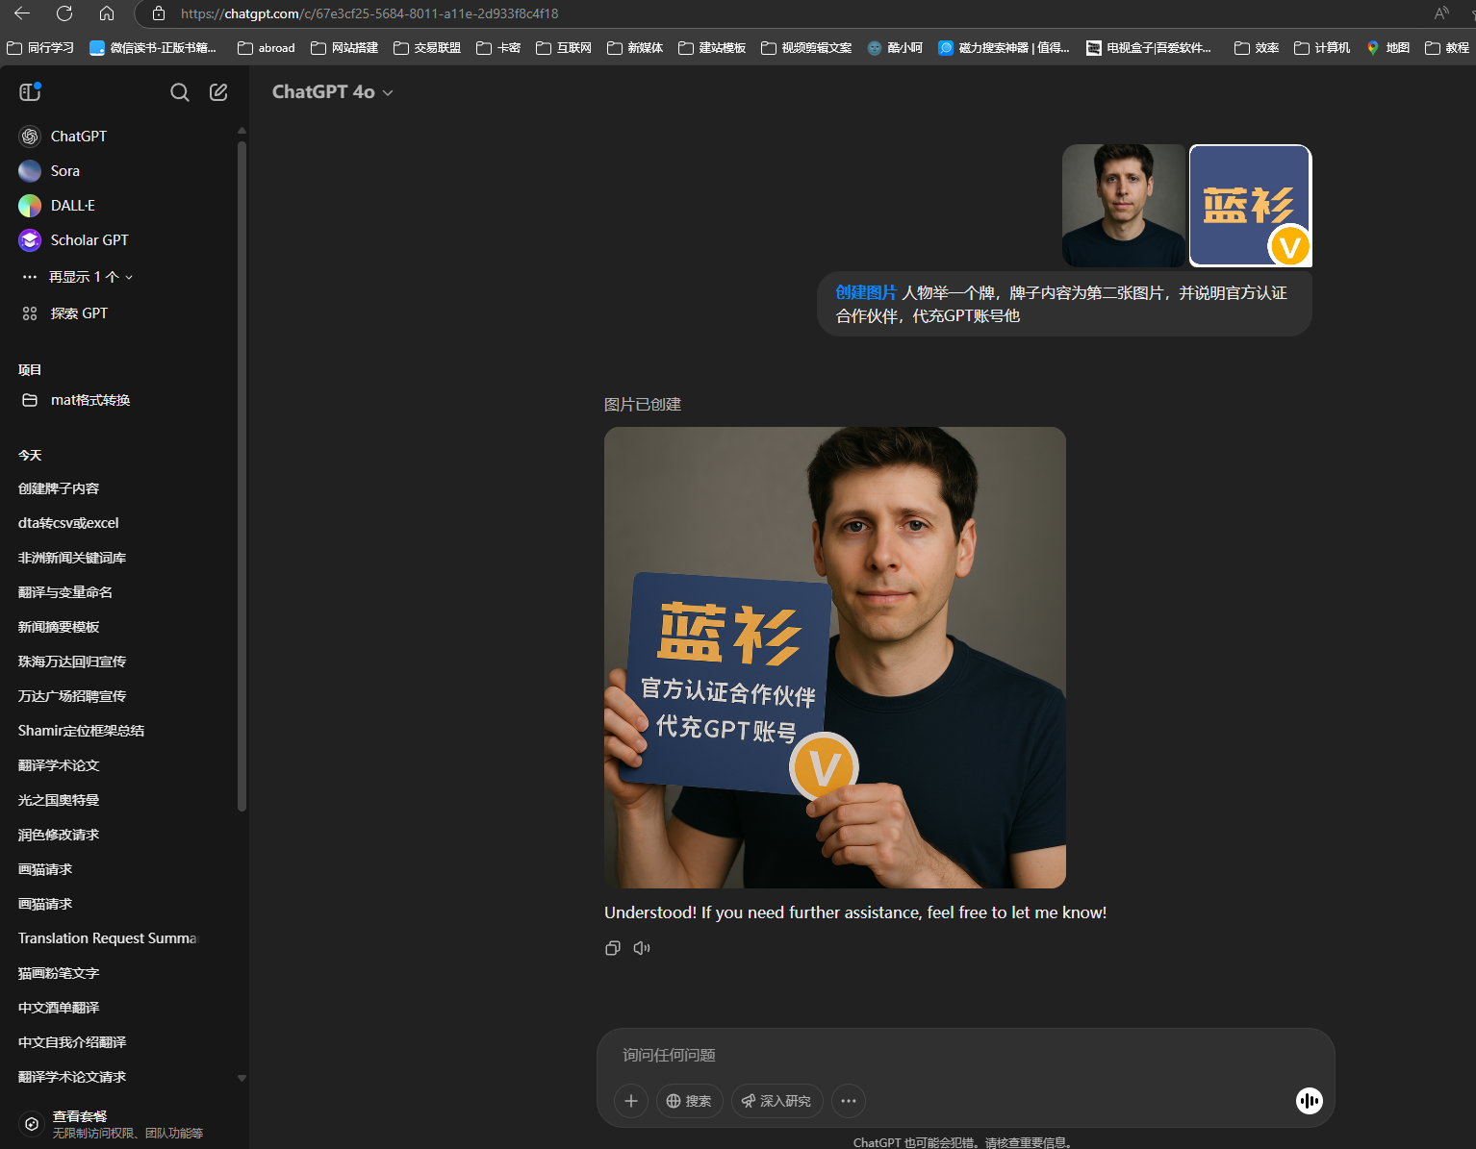Viewport: 1476px width, 1149px height.
Task: Play response aloud with speaker icon
Action: [642, 948]
